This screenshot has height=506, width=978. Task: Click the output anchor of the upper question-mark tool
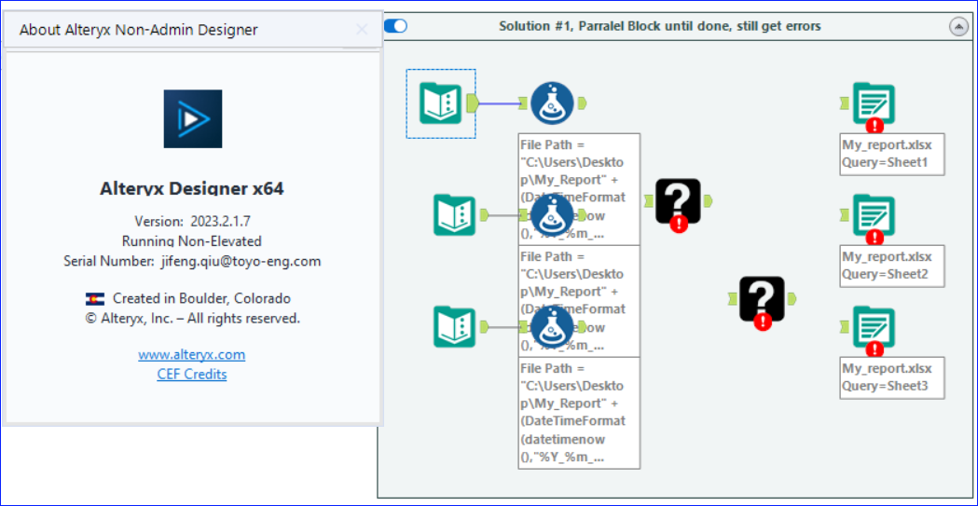click(x=708, y=200)
